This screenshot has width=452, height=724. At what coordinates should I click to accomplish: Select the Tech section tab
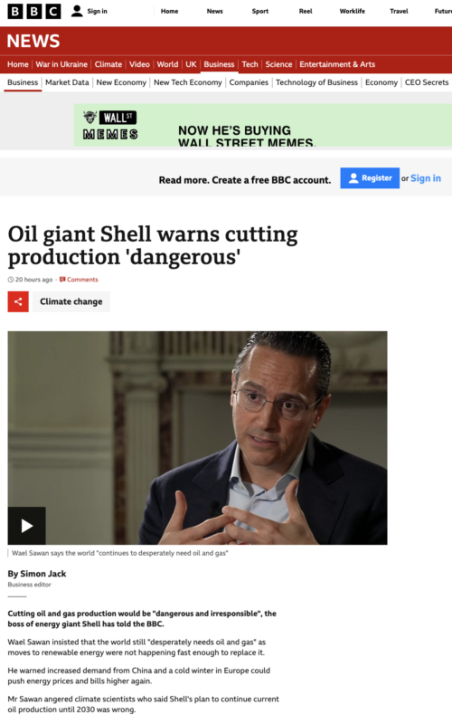click(x=250, y=64)
